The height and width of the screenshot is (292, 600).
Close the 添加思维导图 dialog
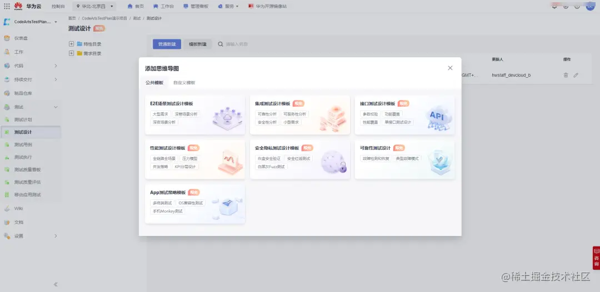click(x=450, y=68)
